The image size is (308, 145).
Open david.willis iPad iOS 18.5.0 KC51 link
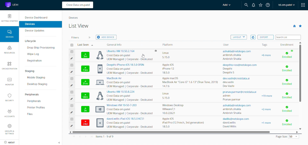pyautogui.click(x=125, y=119)
